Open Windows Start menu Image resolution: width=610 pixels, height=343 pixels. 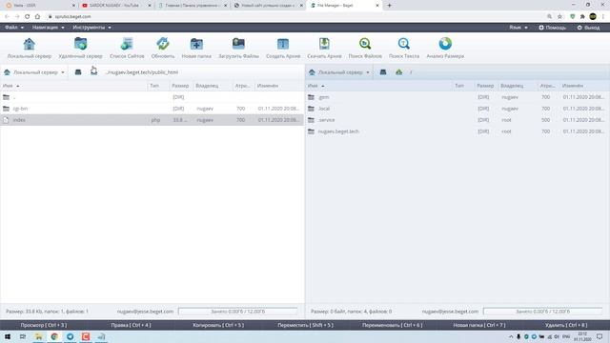(x=8, y=336)
